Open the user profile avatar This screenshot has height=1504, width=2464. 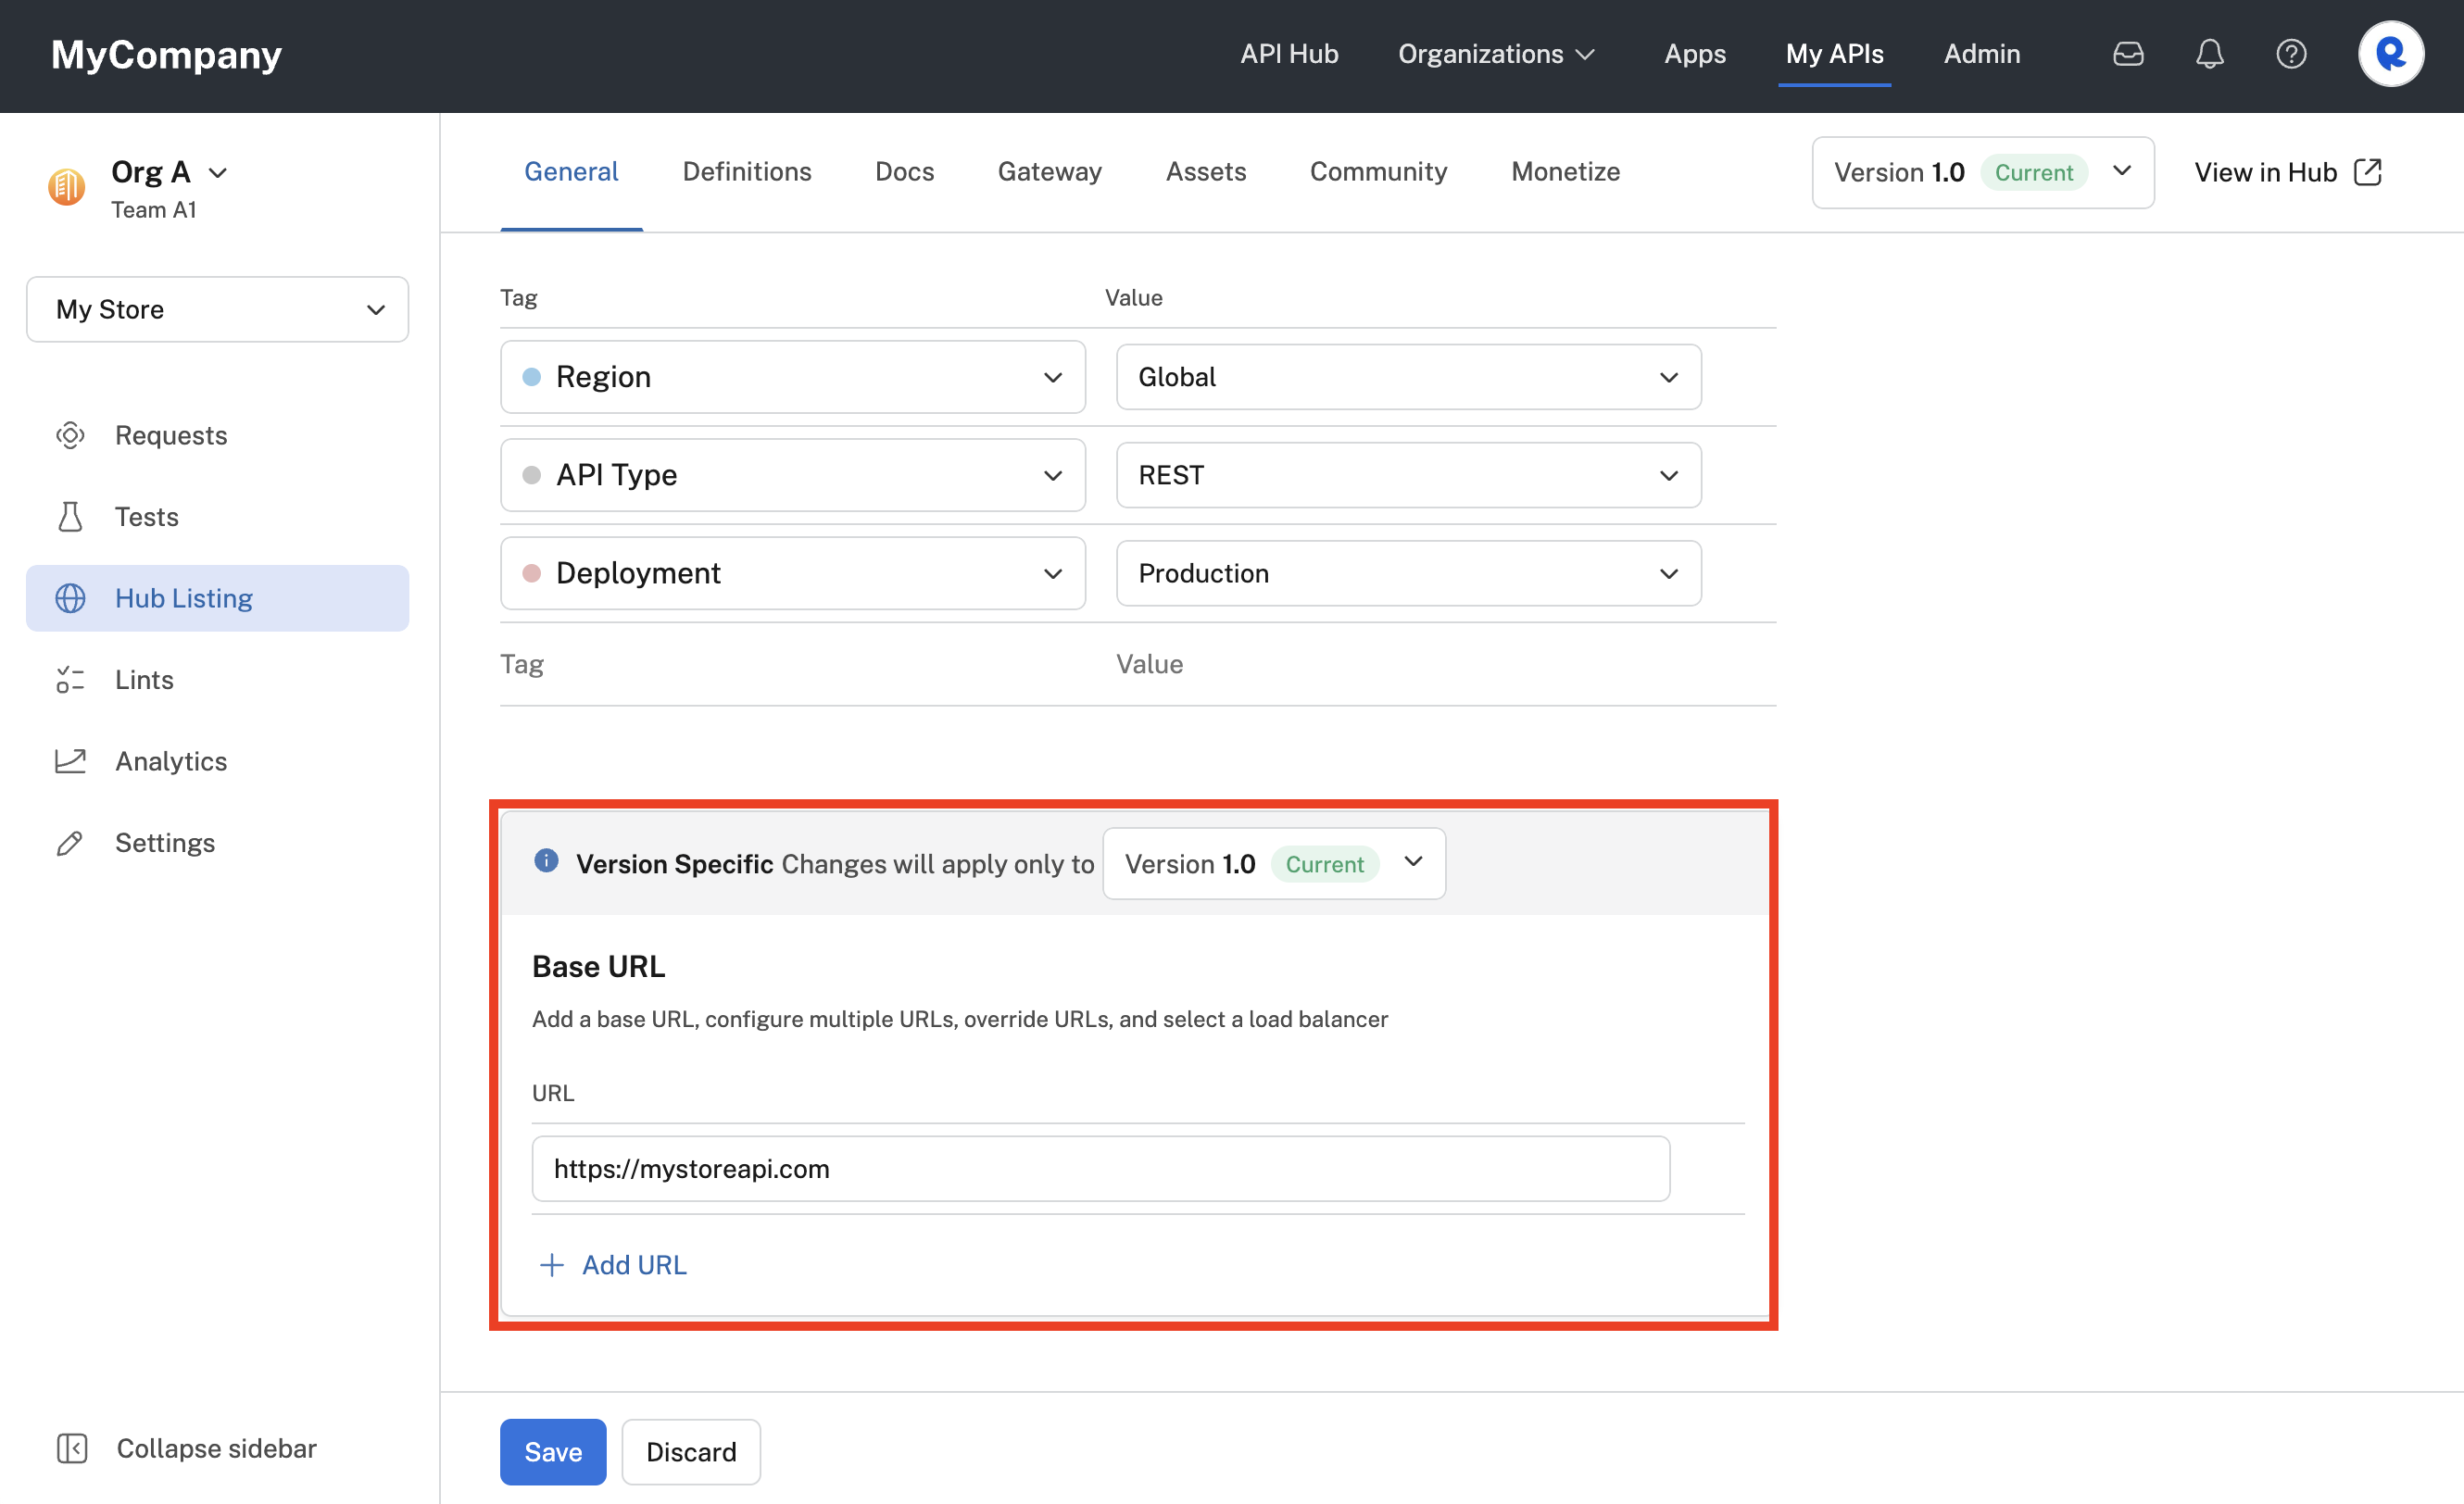pyautogui.click(x=2391, y=54)
